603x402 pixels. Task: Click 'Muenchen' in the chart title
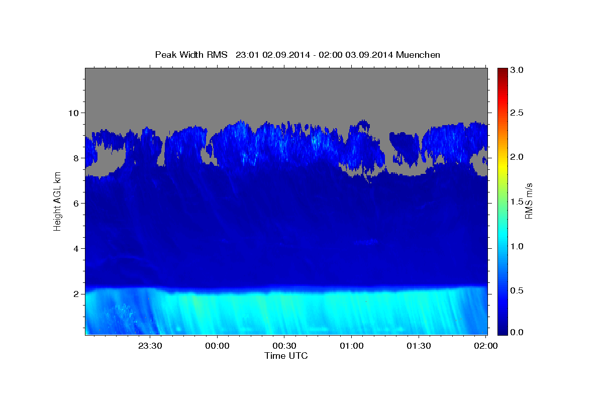(418, 55)
